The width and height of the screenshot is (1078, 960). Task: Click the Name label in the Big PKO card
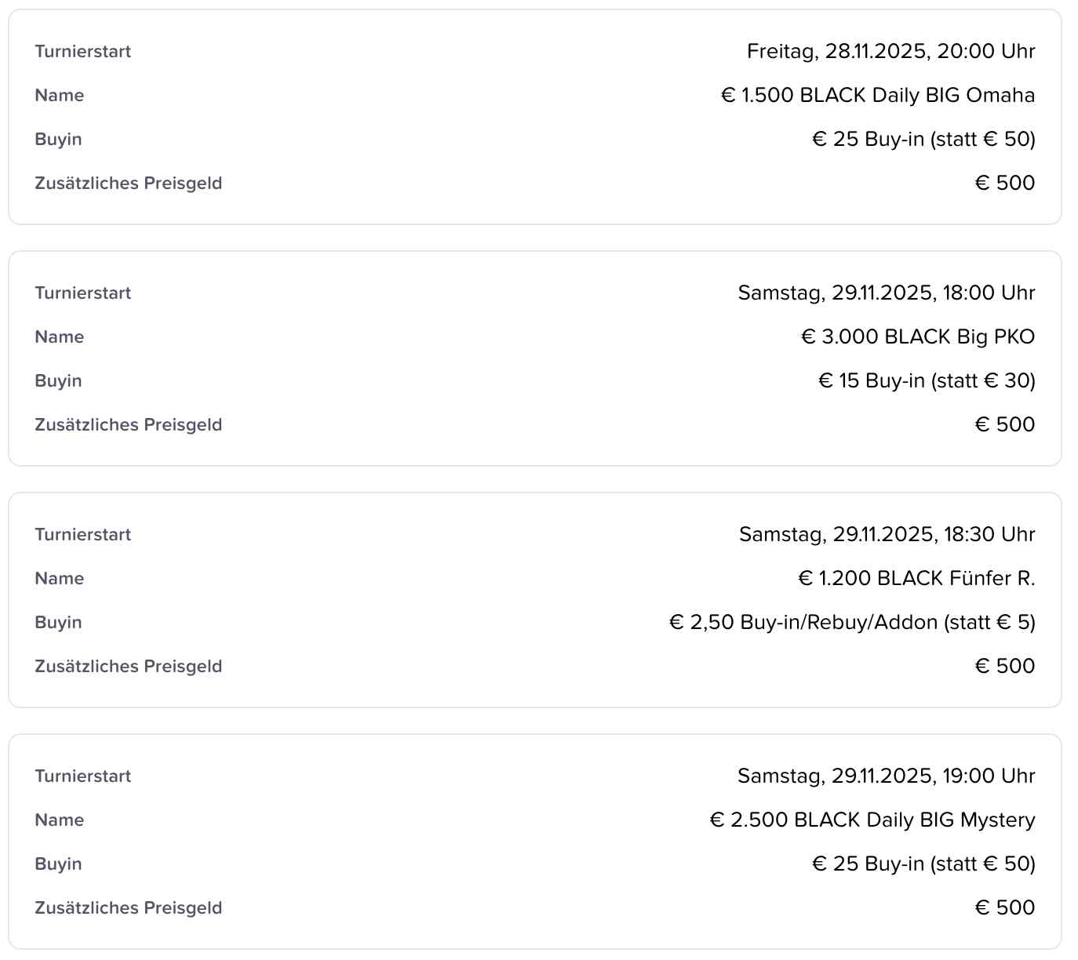tap(60, 337)
